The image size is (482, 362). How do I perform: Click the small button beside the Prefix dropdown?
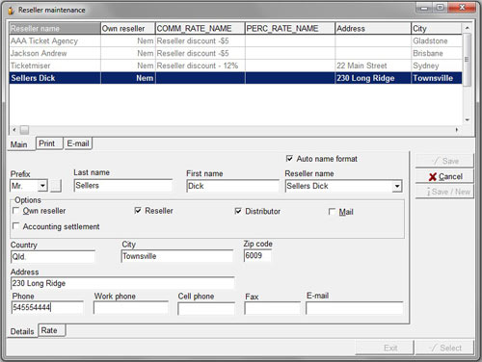56,186
